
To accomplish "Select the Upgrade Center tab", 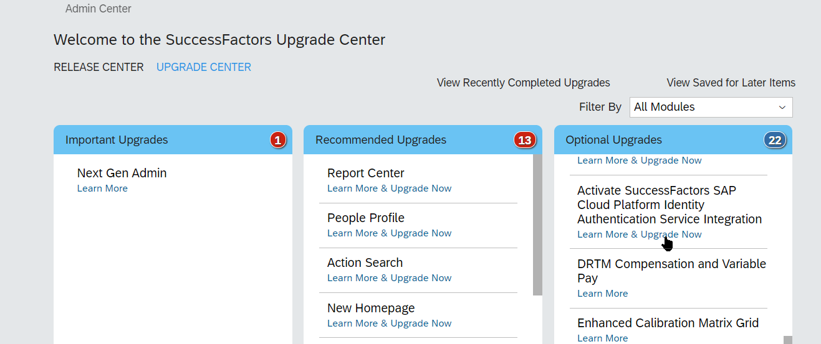I will 204,67.
